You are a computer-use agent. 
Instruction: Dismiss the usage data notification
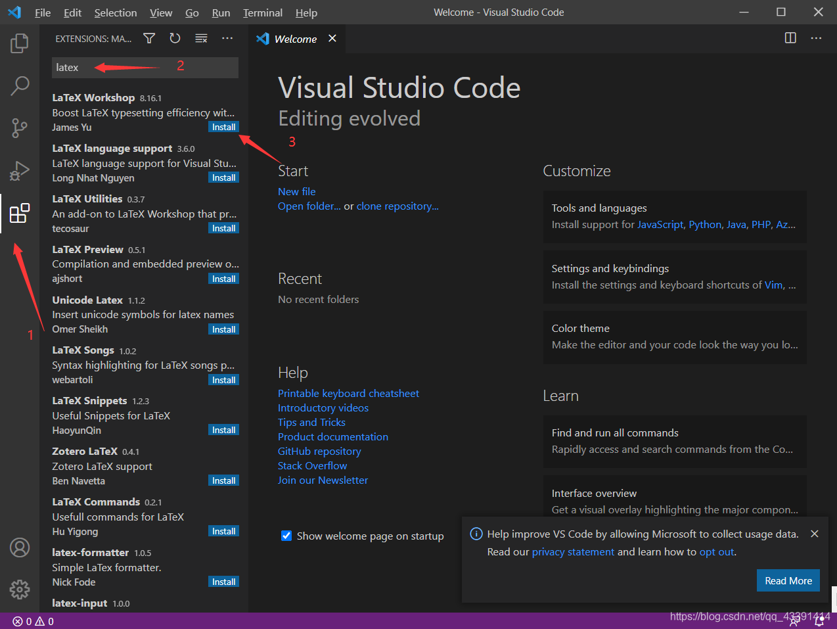[814, 534]
